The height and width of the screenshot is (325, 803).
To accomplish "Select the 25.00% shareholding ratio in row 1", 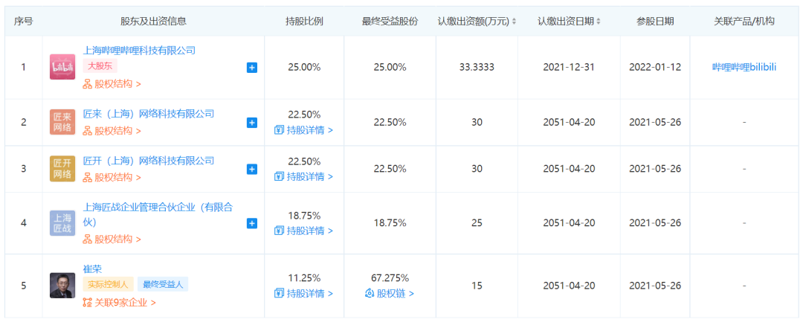I will [304, 67].
